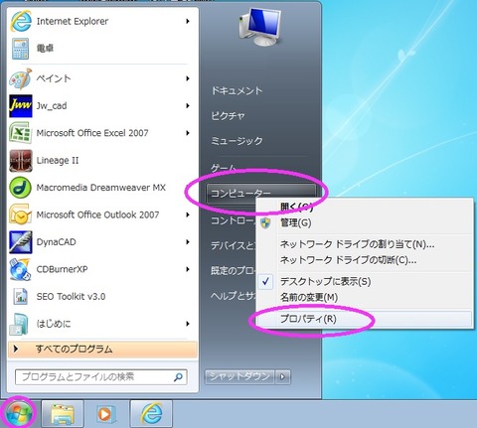
Task: Open the ペイント paint program icon
Action: pyautogui.click(x=21, y=78)
